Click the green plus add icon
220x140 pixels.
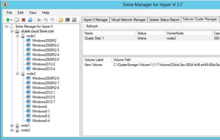point(8,20)
